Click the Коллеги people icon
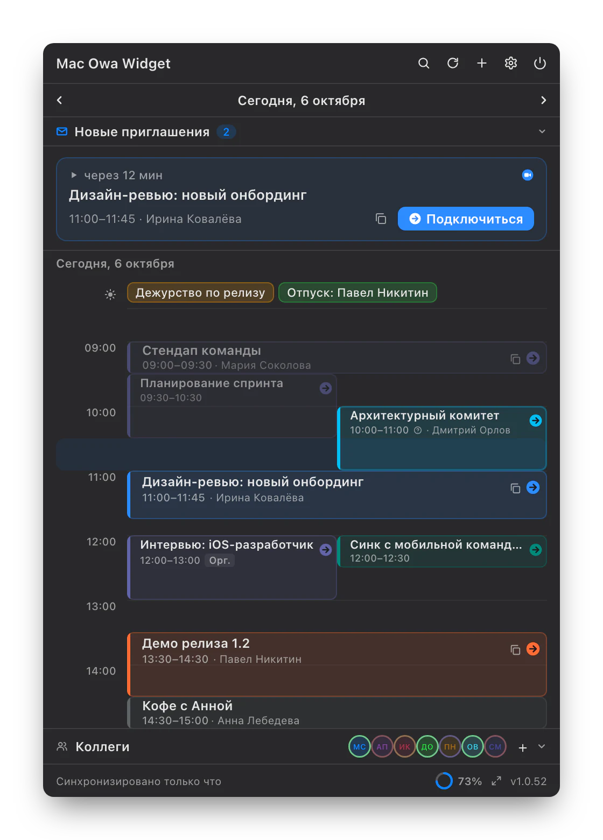 (x=62, y=747)
